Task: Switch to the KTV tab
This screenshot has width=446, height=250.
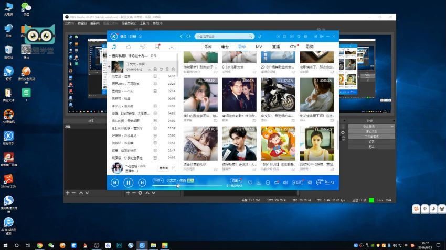Action: [x=293, y=46]
